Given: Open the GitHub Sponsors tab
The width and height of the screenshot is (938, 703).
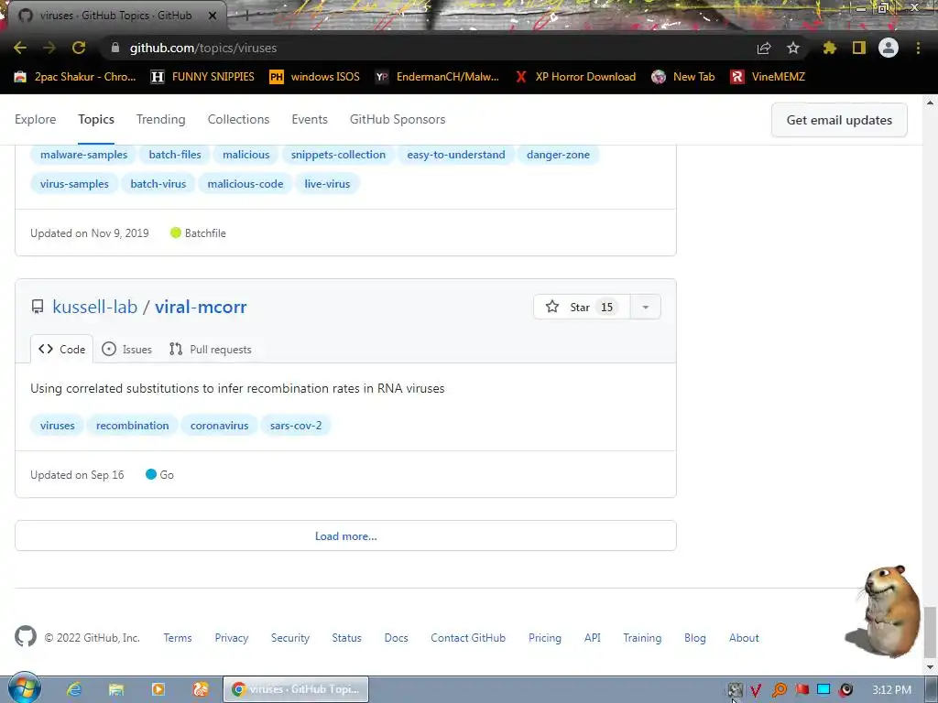Looking at the screenshot, I should (398, 119).
